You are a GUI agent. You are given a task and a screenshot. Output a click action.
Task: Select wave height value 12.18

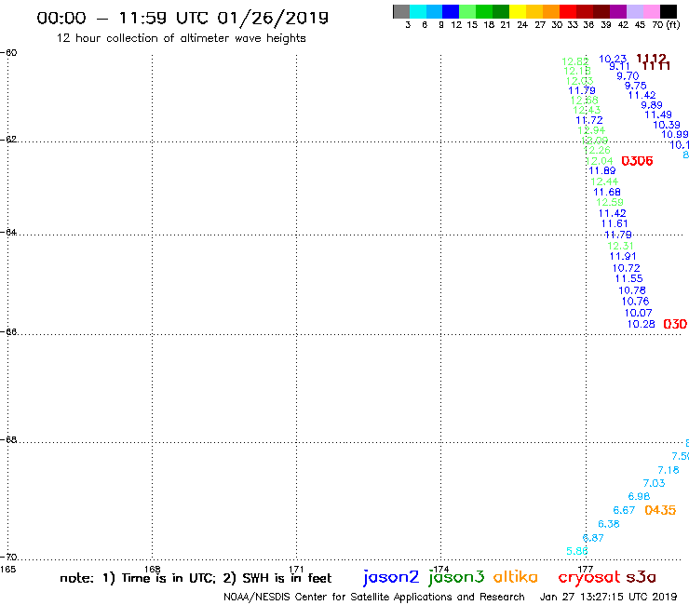click(x=577, y=71)
